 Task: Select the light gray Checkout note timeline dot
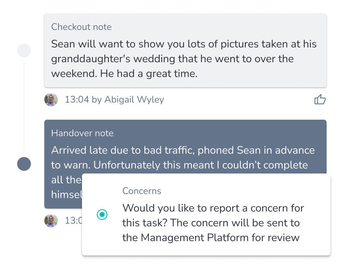pos(24,51)
